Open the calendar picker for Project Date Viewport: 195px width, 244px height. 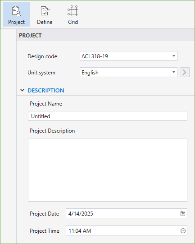pyautogui.click(x=183, y=213)
